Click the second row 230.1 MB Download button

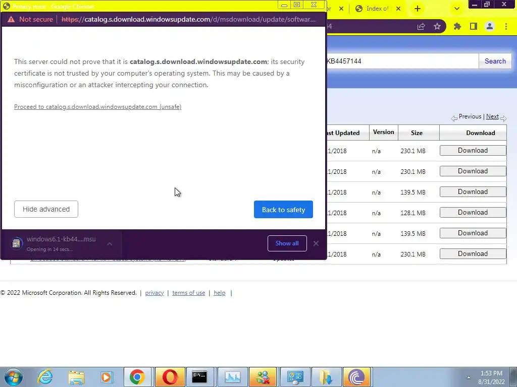click(473, 171)
